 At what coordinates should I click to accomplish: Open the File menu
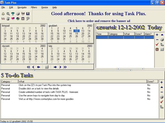(3, 7)
